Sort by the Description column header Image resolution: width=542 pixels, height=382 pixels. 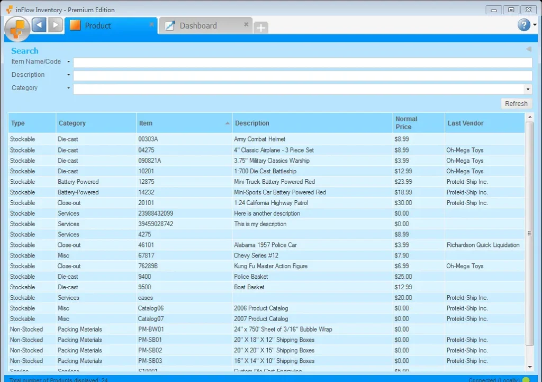[312, 123]
